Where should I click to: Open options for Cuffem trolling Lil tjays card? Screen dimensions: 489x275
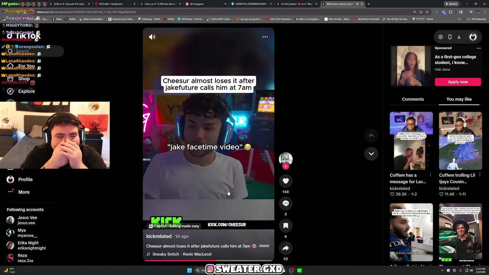tap(479, 175)
